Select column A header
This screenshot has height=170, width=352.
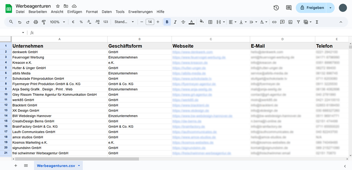pyautogui.click(x=59, y=39)
